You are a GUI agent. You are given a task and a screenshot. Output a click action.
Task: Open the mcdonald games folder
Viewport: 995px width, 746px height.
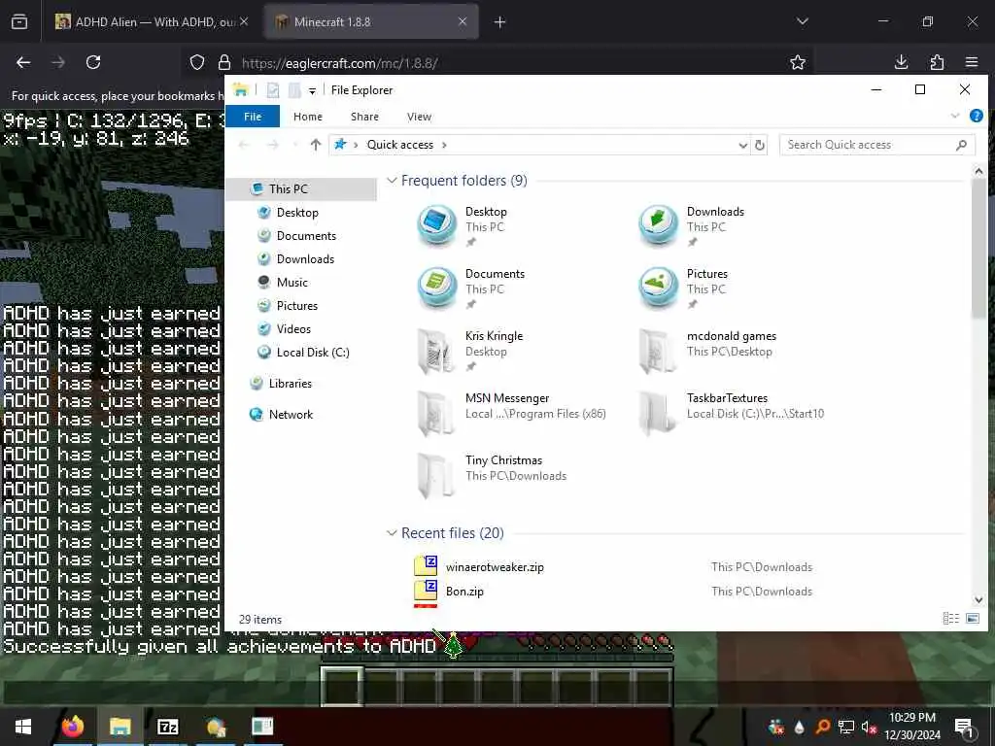707,350
